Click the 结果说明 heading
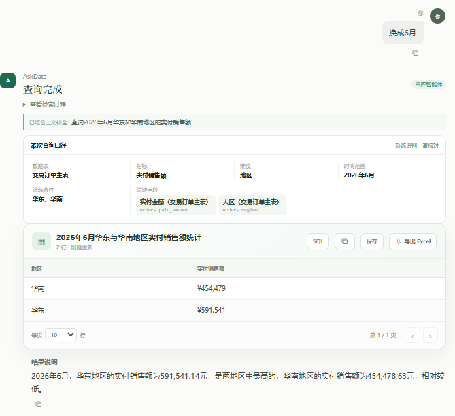455x416 pixels. point(44,362)
